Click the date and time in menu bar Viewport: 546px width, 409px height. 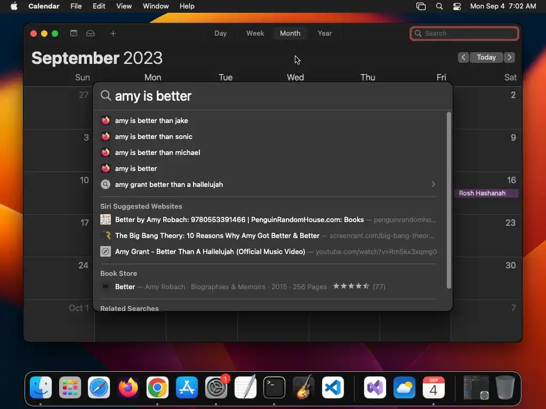click(x=503, y=6)
